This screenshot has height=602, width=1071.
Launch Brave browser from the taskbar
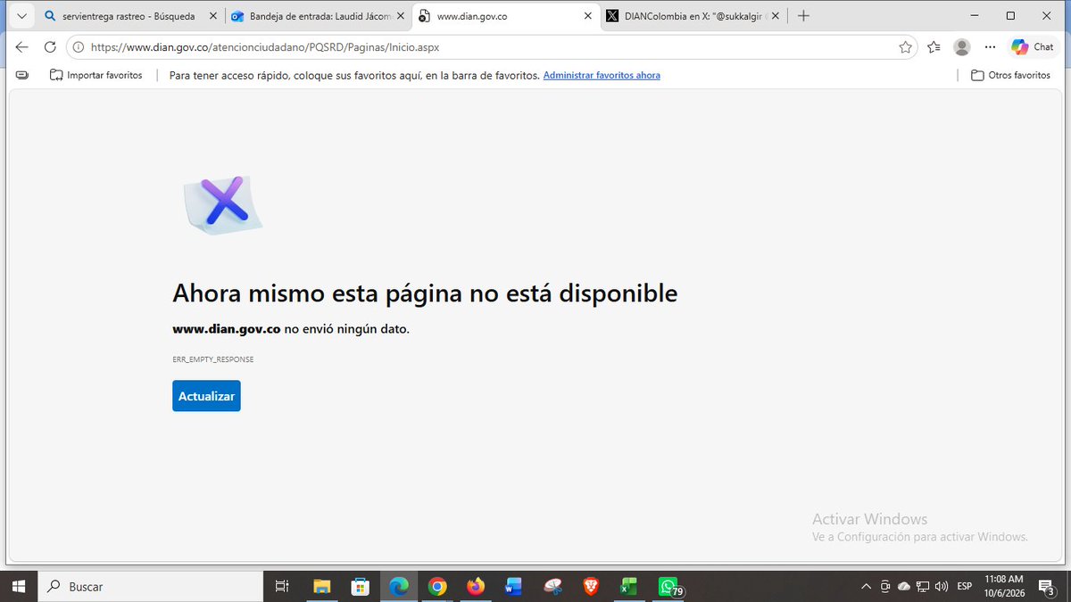590,586
